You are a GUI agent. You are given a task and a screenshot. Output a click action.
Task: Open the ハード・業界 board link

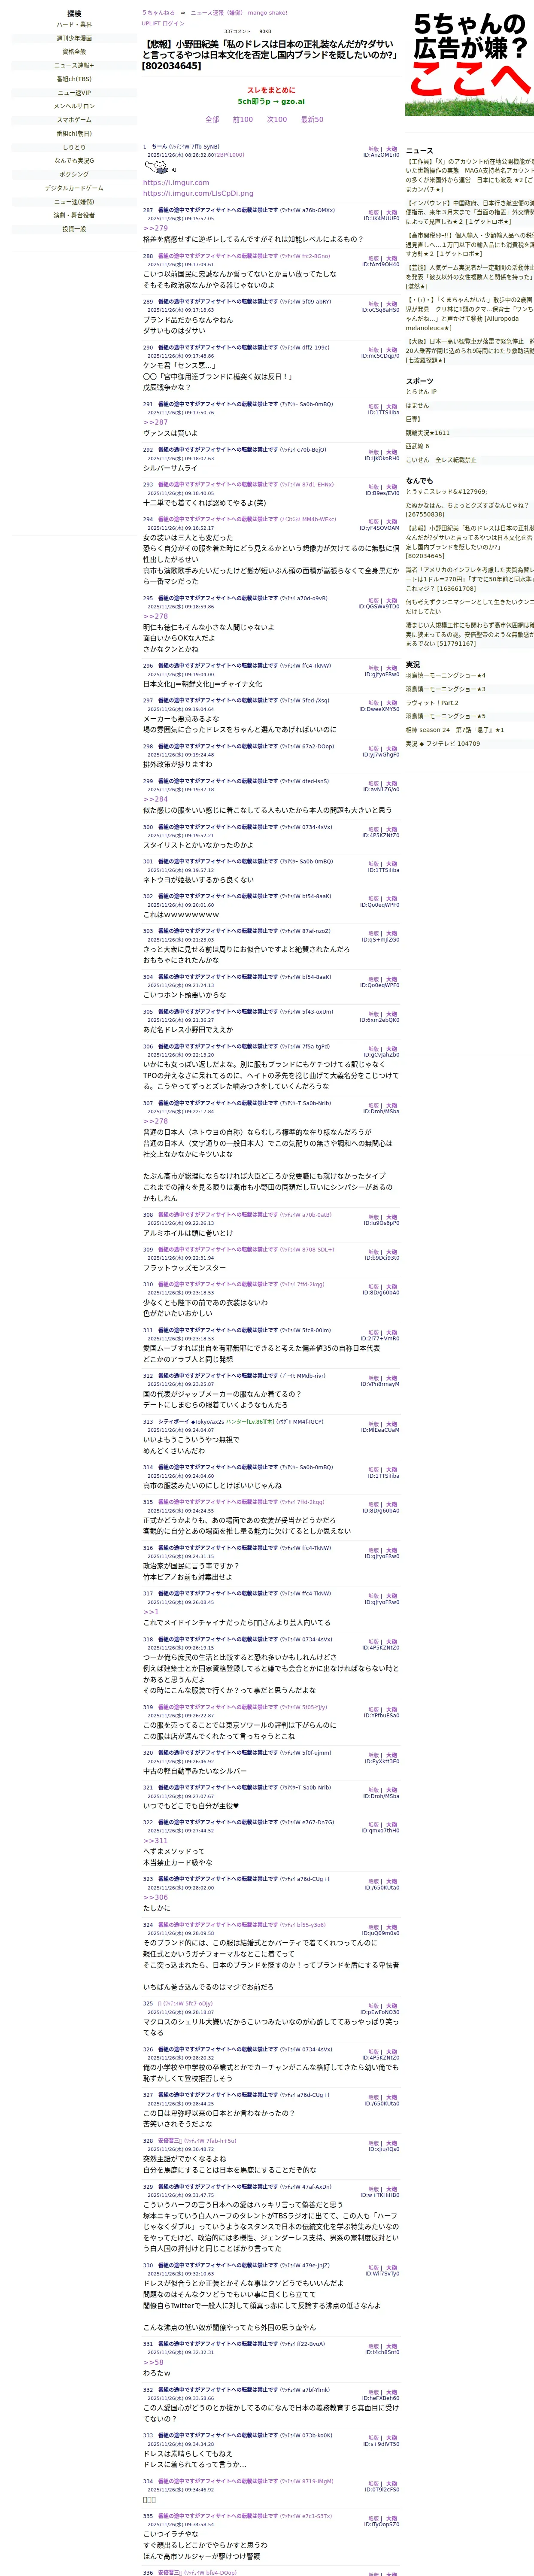coord(74,25)
